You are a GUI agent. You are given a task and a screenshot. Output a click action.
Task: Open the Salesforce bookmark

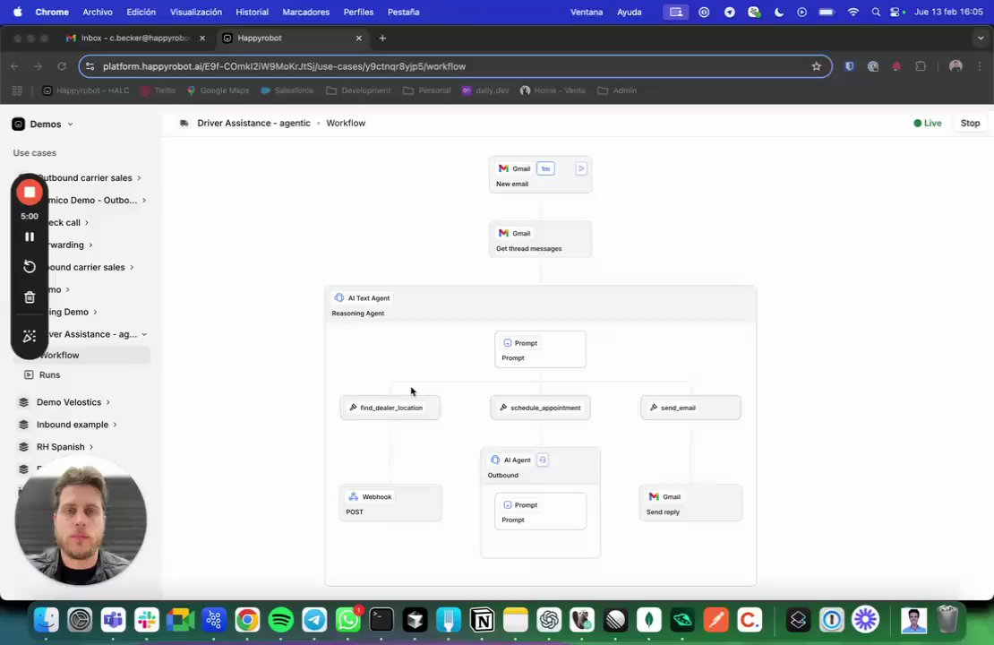pyautogui.click(x=287, y=90)
